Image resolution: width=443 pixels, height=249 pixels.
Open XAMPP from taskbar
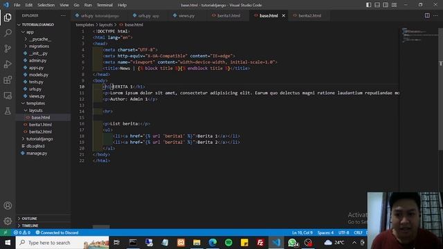pyautogui.click(x=181, y=243)
